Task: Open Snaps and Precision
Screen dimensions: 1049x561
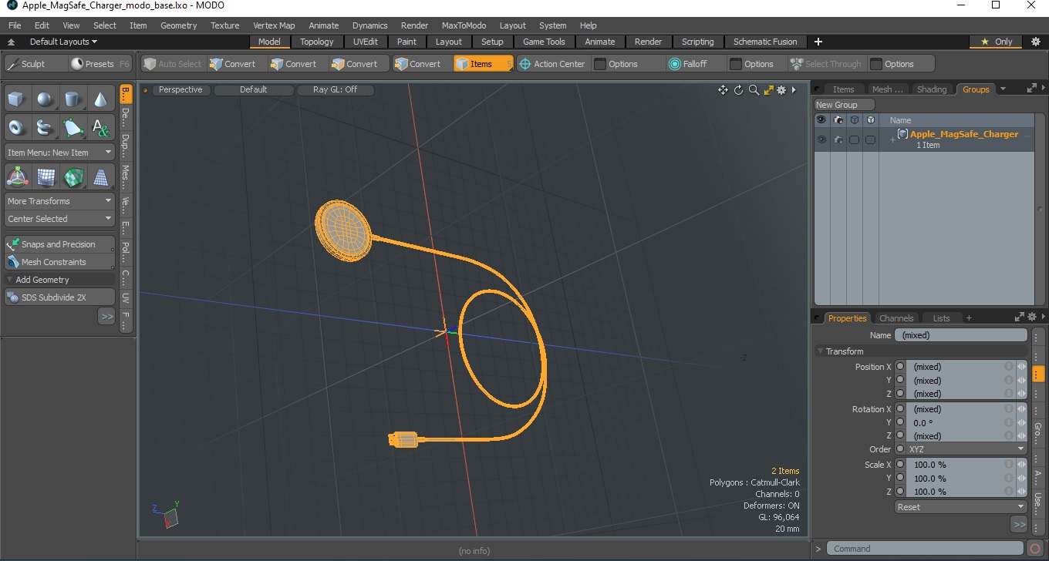Action: (59, 244)
